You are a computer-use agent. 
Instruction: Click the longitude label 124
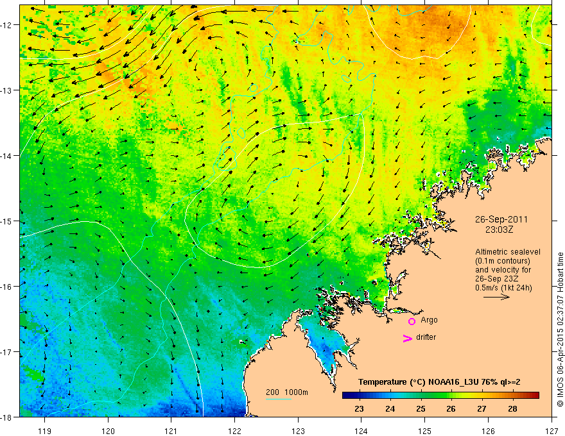(361, 431)
